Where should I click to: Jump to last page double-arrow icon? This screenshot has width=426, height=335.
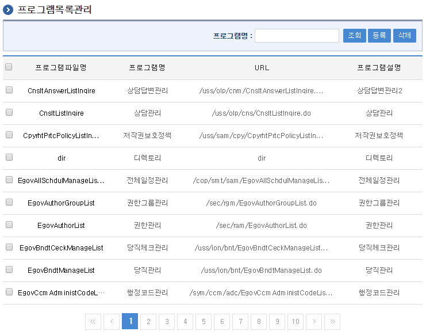click(332, 322)
